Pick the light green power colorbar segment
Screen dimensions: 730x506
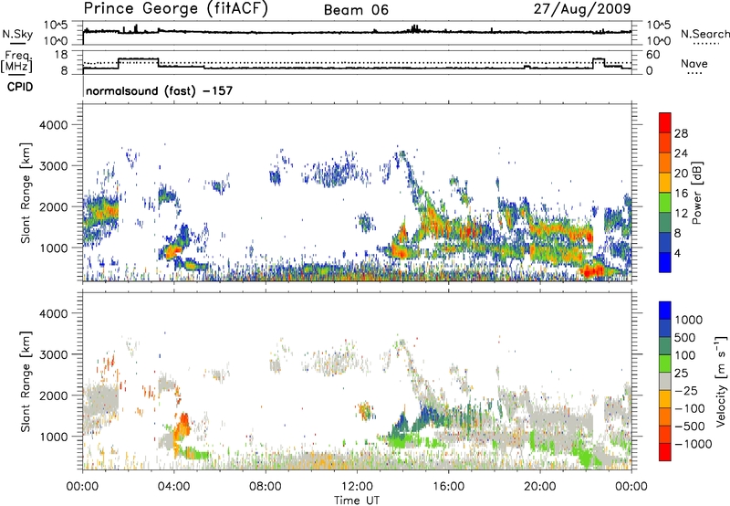click(x=665, y=202)
